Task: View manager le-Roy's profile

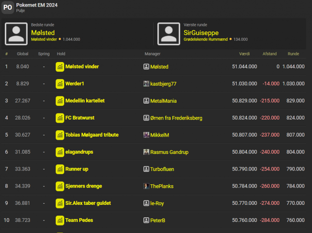Action: (157, 203)
